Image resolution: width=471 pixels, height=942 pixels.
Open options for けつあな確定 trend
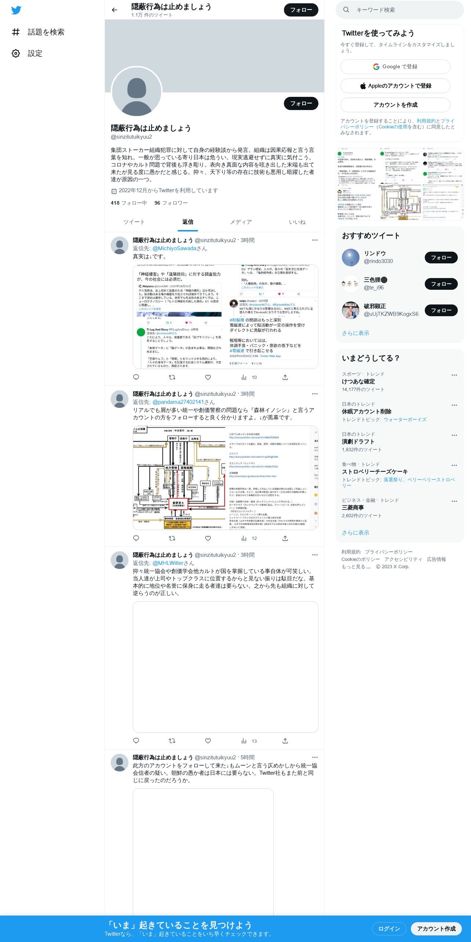454,375
